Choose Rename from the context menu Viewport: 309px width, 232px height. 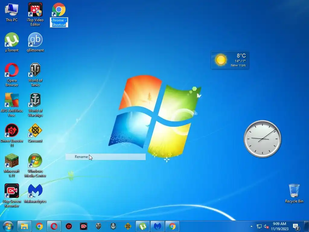[105, 157]
